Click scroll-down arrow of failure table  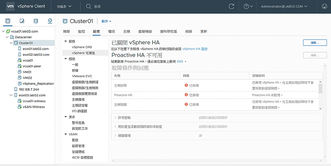[x=320, y=109]
